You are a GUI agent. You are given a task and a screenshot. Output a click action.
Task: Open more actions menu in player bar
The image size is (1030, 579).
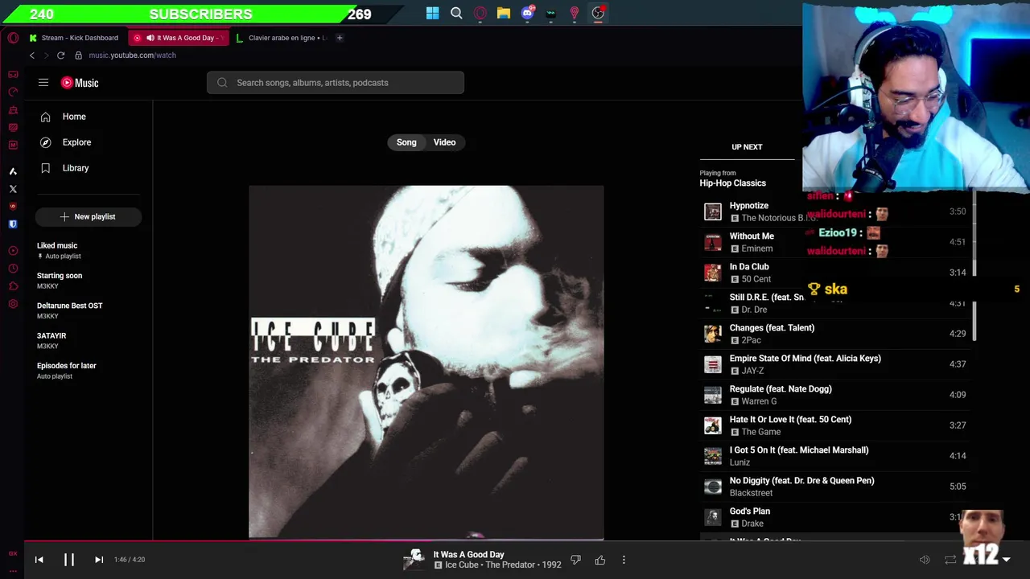(624, 560)
